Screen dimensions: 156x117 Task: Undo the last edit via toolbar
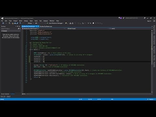point(20,23)
